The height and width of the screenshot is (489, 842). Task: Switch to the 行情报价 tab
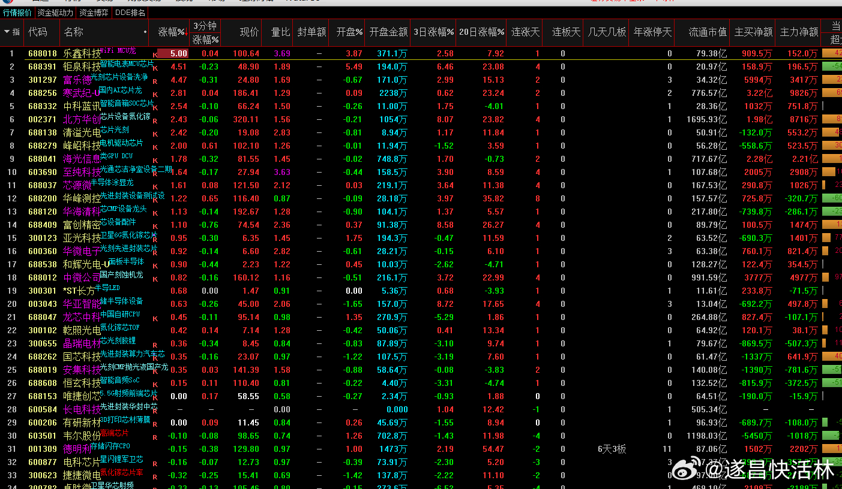17,13
